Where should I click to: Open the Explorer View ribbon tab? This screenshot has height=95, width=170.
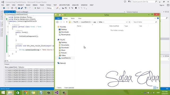pos(80,18)
